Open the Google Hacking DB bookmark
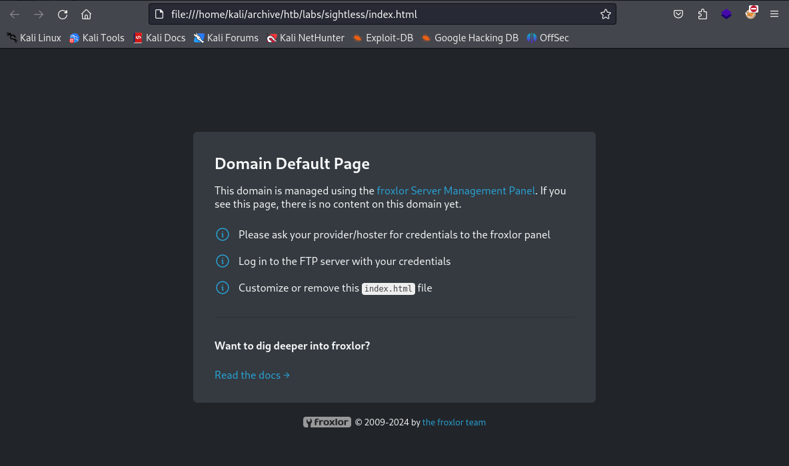This screenshot has height=466, width=789. pyautogui.click(x=470, y=38)
